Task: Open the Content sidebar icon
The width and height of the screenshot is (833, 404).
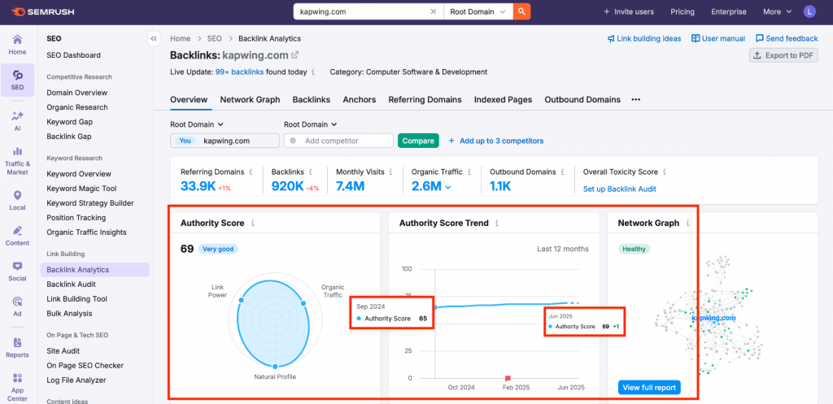Action: [18, 236]
